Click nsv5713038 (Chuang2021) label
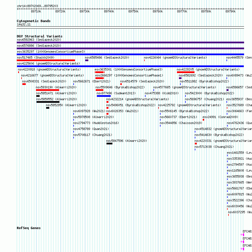The width and height of the screenshot is (252, 252). coord(214,147)
